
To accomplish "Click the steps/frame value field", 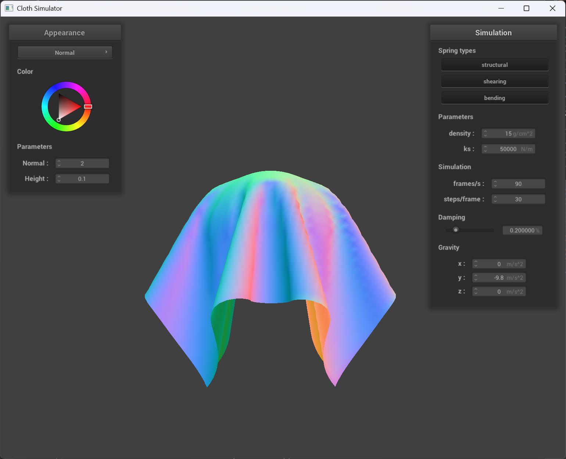I will coord(518,199).
